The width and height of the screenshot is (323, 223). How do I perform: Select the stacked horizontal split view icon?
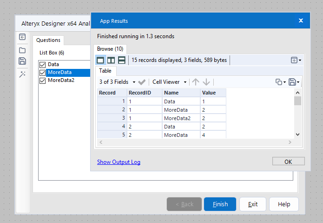pyautogui.click(x=121, y=60)
